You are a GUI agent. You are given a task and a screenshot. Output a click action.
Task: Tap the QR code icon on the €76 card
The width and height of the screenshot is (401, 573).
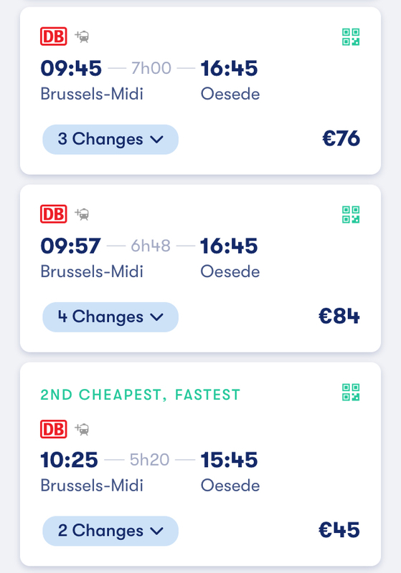(x=351, y=37)
